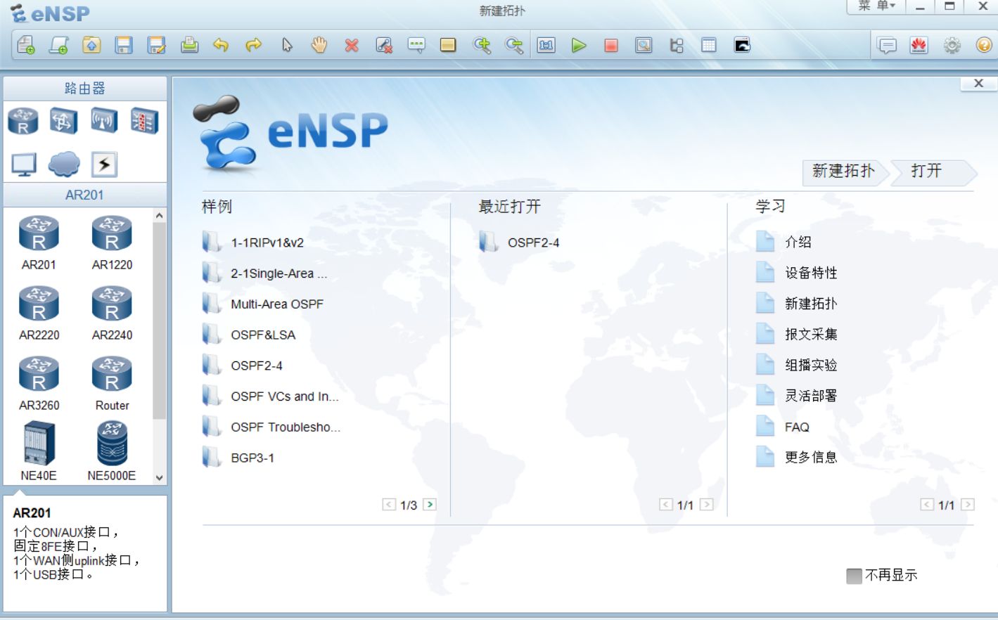Image resolution: width=998 pixels, height=620 pixels.
Task: Click the 新建拓扑 button
Action: [844, 172]
